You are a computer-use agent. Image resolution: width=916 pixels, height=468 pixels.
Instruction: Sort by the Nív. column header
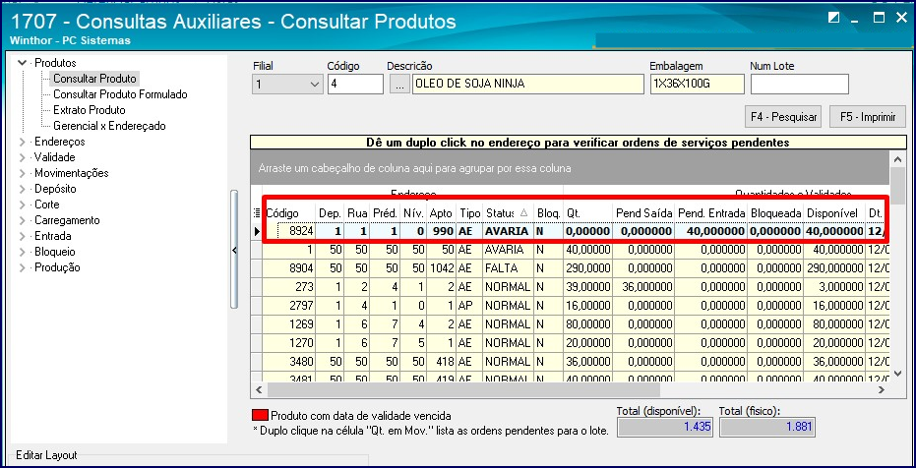(x=413, y=213)
